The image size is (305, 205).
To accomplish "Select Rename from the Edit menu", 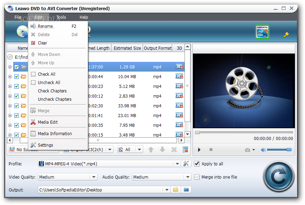I will tap(58, 26).
